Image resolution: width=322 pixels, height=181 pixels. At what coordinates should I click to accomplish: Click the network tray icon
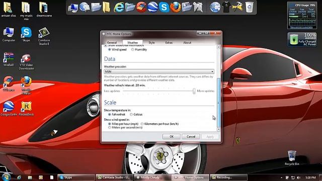tap(293, 177)
